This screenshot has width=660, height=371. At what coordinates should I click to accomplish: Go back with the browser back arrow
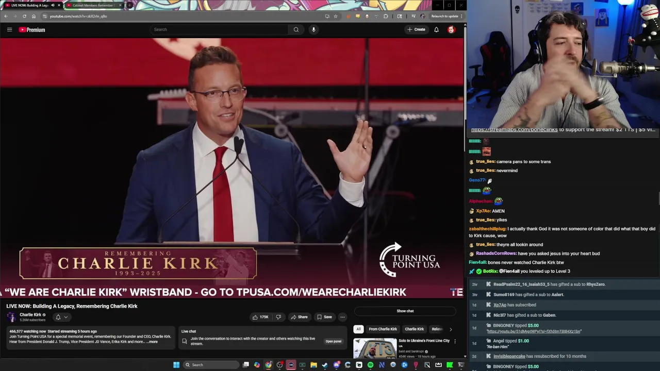(x=6, y=16)
